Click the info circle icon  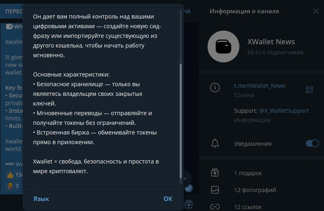coord(215,88)
